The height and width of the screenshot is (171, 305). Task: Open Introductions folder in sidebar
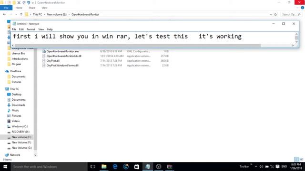pyautogui.click(x=20, y=59)
